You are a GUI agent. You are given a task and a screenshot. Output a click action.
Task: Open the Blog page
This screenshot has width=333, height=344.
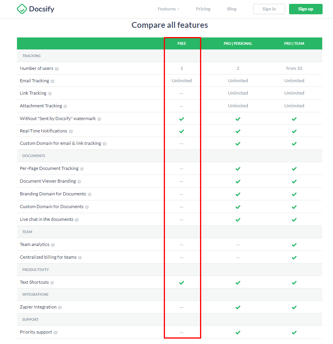click(232, 9)
